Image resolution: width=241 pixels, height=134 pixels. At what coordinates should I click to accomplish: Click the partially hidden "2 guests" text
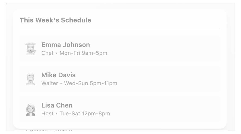pos(36,130)
